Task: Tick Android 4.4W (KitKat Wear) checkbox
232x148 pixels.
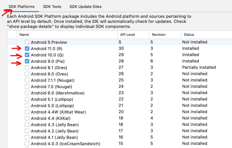Action: pos(27,112)
